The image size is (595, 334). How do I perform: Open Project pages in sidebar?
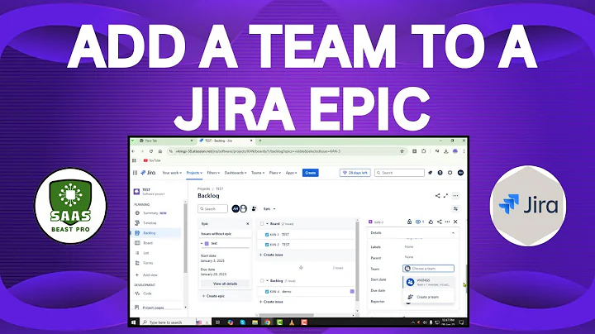(154, 308)
